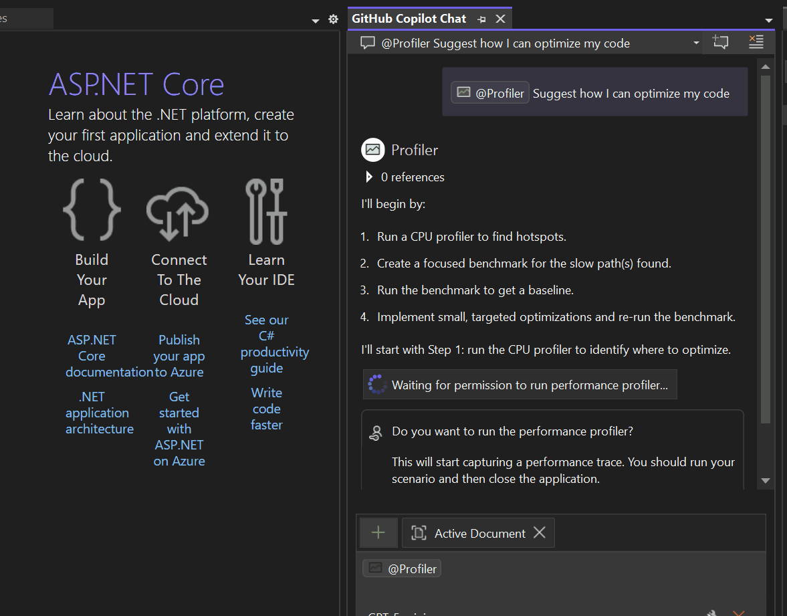Click the @Profiler tag in user message
The height and width of the screenshot is (616, 787).
[490, 93]
